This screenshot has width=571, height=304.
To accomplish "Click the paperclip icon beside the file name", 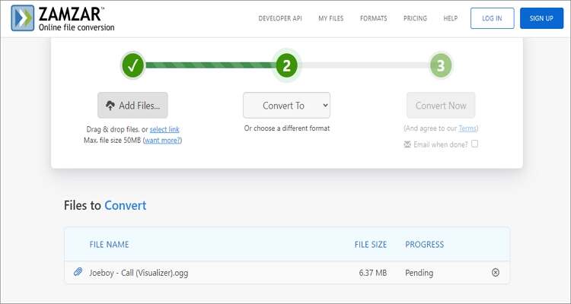I will point(78,272).
